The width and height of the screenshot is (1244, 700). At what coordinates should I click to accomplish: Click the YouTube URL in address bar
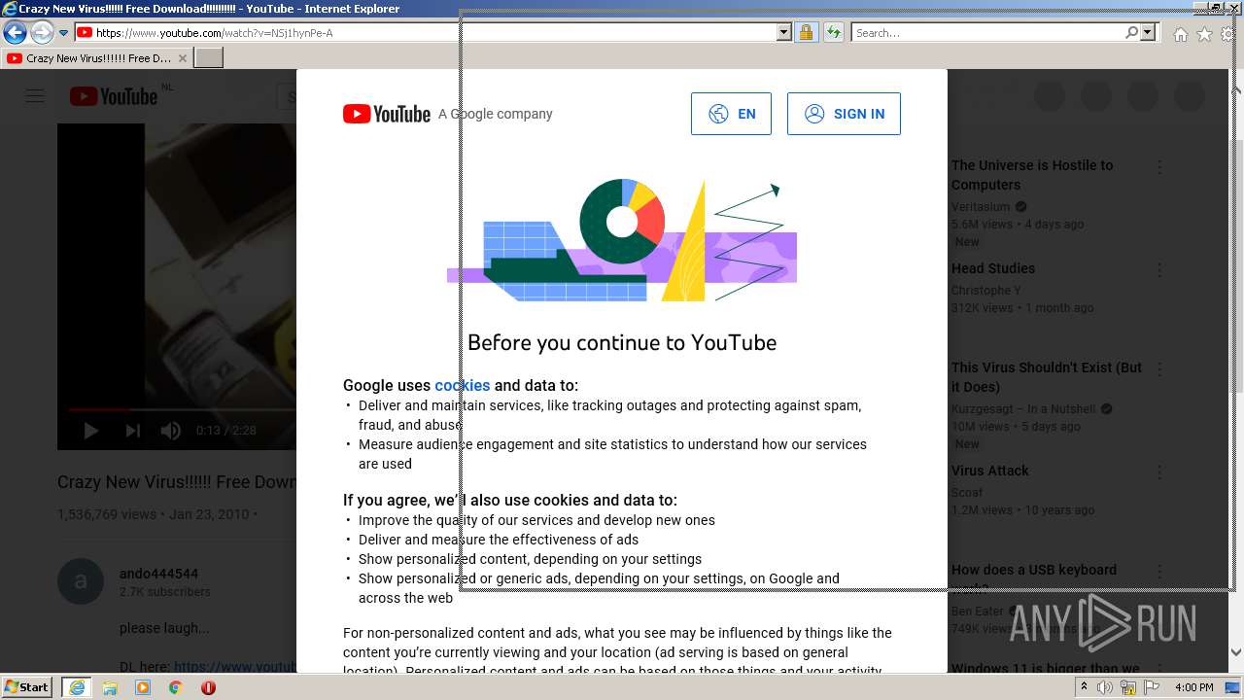click(214, 33)
